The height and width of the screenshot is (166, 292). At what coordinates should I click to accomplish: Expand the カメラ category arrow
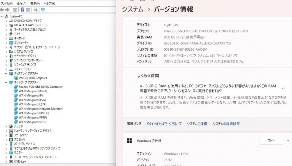6,34
